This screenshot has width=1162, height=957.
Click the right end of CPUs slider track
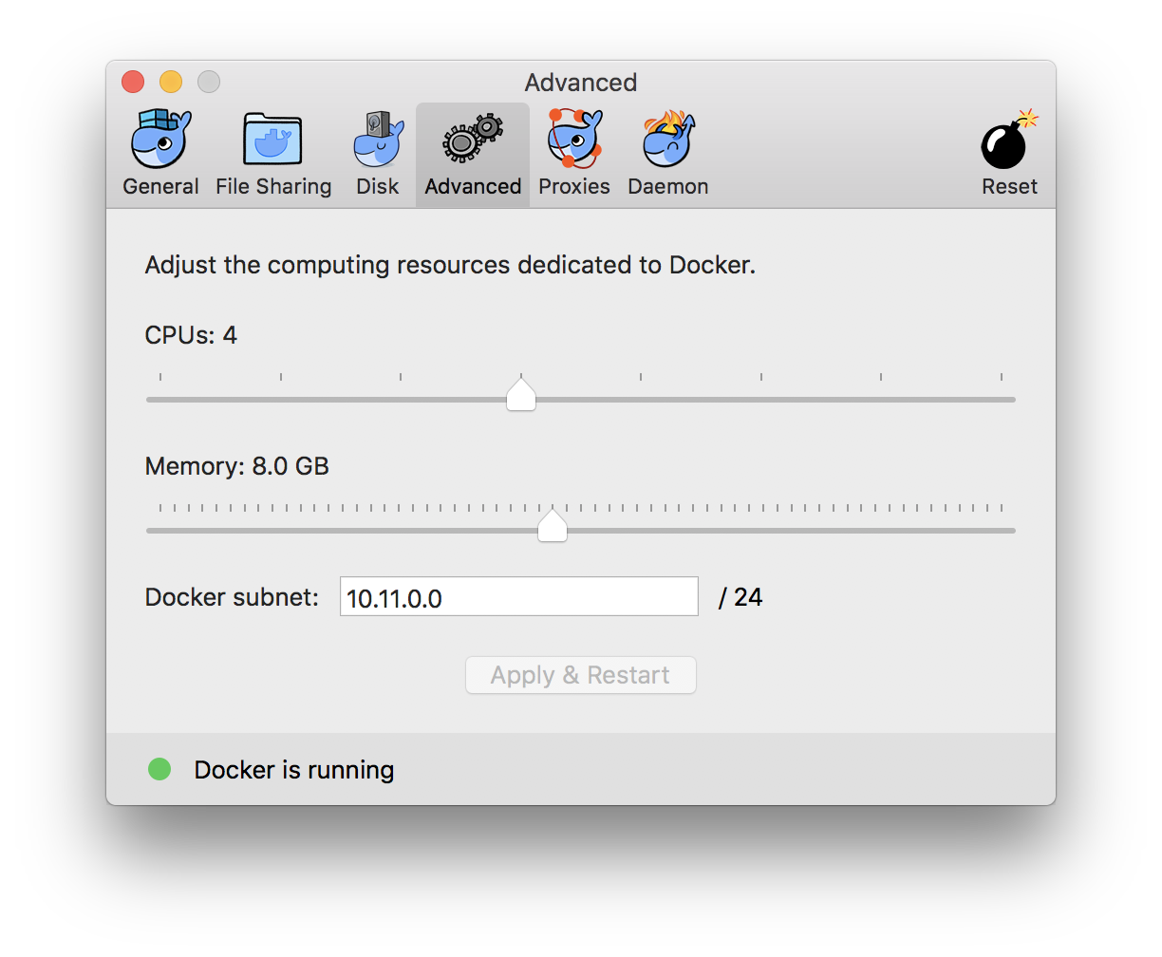(x=1012, y=400)
